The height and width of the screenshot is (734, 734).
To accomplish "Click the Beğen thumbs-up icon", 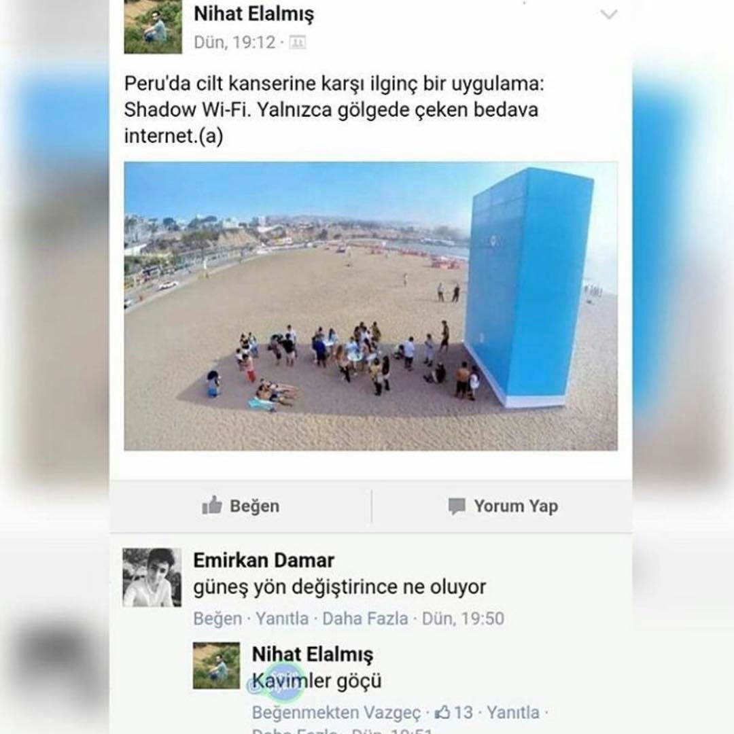I will tap(211, 505).
